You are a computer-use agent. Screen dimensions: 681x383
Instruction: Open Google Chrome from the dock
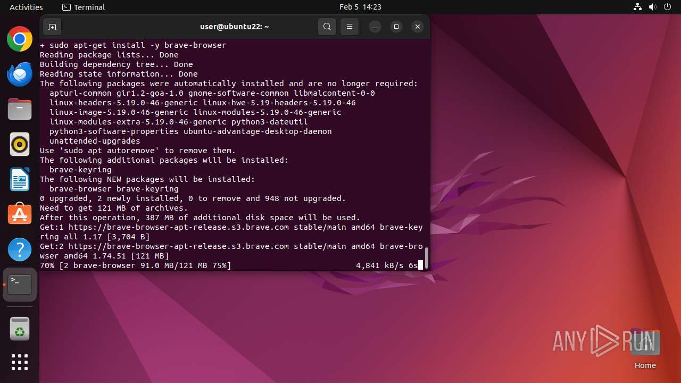point(20,39)
